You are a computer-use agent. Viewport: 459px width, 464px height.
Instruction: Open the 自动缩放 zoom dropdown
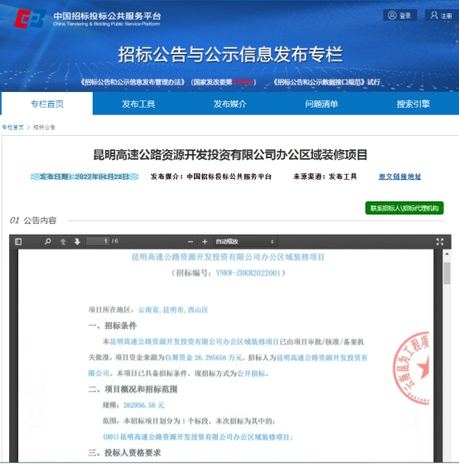pyautogui.click(x=245, y=242)
